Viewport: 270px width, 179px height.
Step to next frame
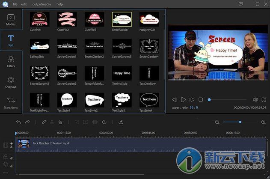click(x=192, y=100)
